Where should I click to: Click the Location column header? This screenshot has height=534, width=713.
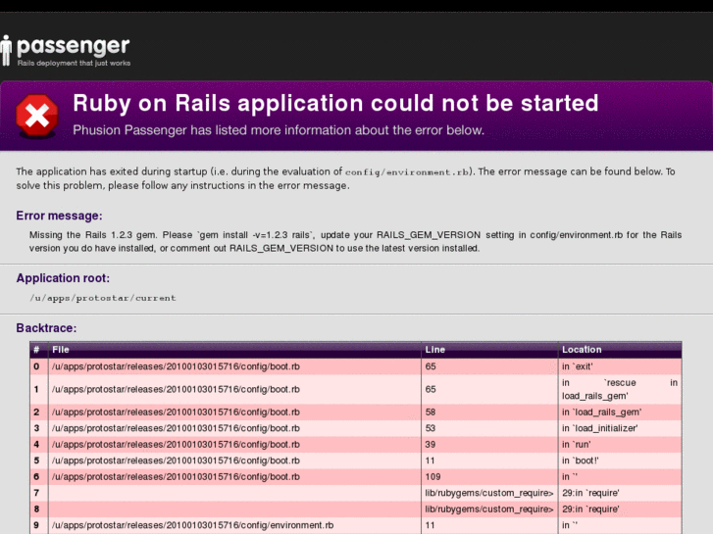click(582, 350)
